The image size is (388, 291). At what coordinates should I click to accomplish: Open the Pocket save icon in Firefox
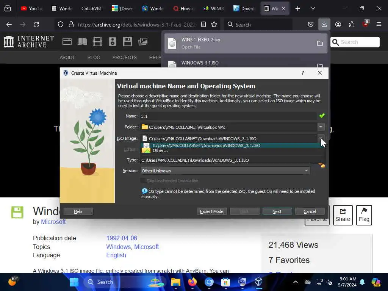point(311,24)
